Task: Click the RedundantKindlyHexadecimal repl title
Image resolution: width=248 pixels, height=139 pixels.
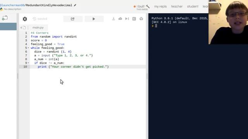Action: [x=49, y=5]
